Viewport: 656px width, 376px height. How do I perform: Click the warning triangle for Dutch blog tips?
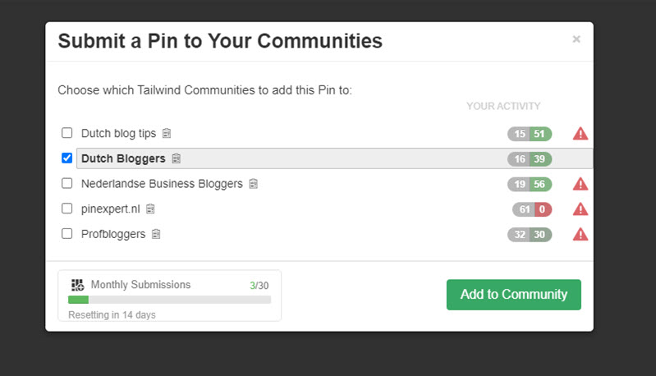pyautogui.click(x=580, y=133)
